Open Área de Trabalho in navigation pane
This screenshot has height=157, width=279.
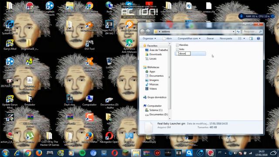157,50
